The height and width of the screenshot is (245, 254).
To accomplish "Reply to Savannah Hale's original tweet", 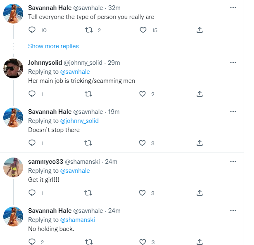I will click(33, 30).
